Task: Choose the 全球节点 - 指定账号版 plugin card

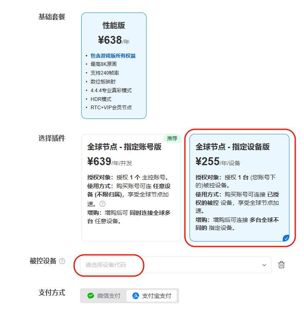Action: coord(131,188)
